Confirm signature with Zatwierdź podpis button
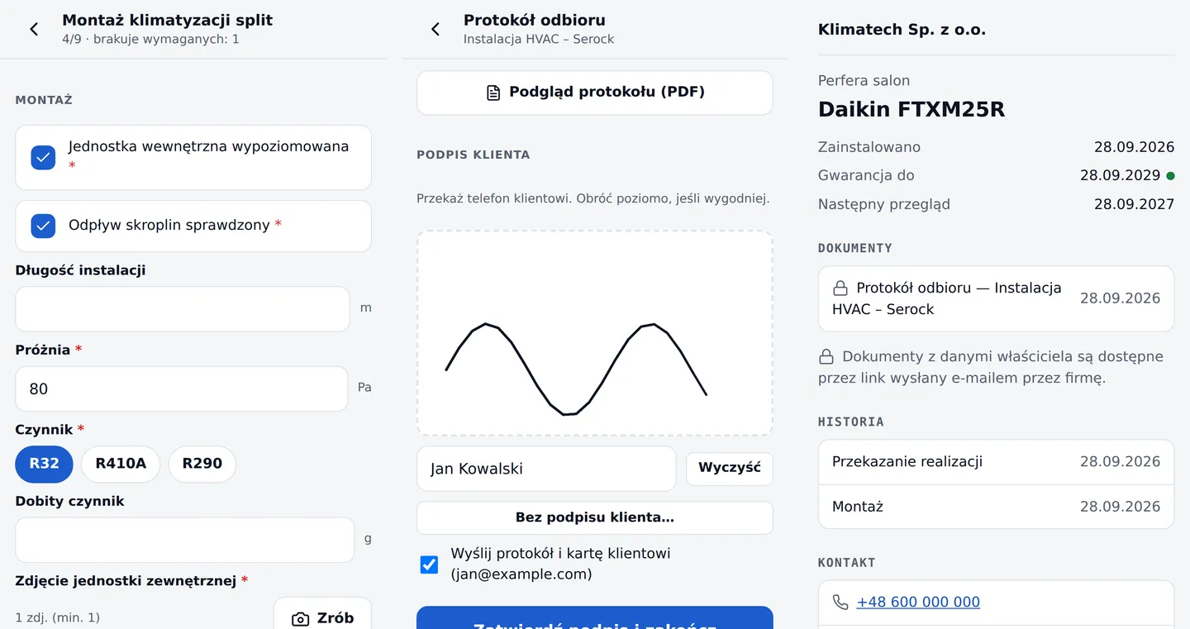1190x629 pixels. [x=595, y=617]
